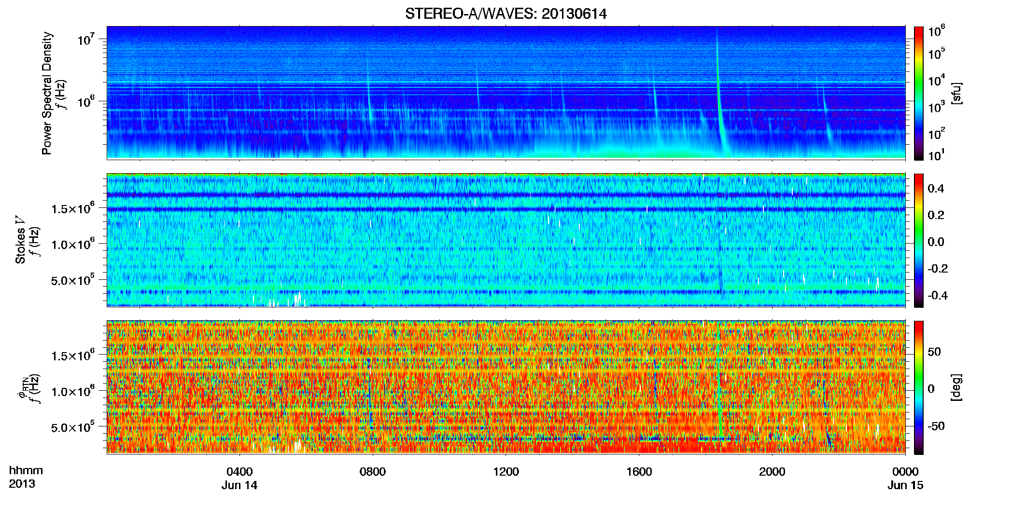
Task: Click the 2013 year label
Action: [22, 484]
